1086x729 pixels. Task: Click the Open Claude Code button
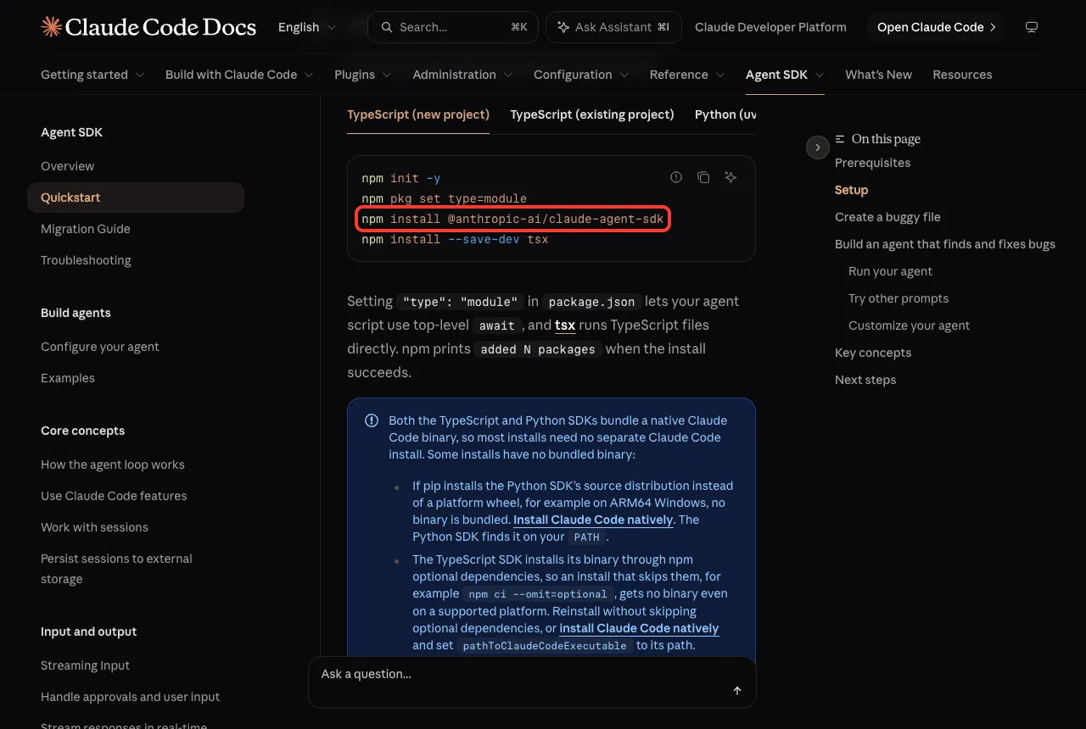937,27
